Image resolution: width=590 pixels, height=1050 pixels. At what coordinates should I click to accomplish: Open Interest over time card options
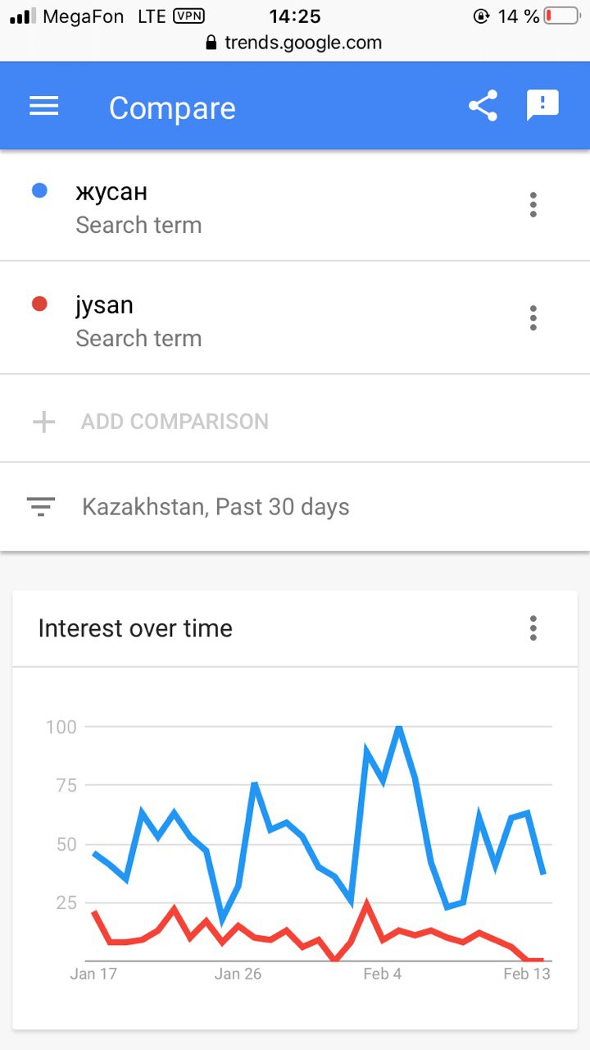coord(533,628)
